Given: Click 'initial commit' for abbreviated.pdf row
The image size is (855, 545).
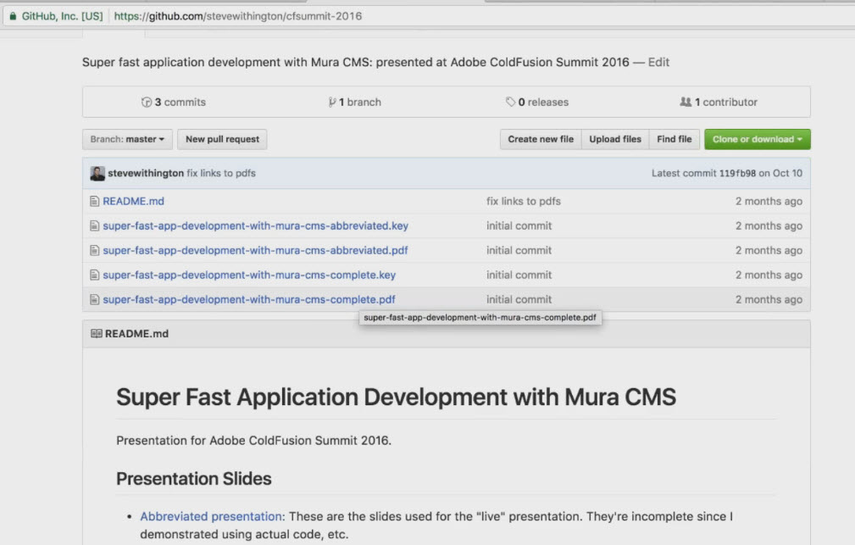Looking at the screenshot, I should tap(519, 250).
